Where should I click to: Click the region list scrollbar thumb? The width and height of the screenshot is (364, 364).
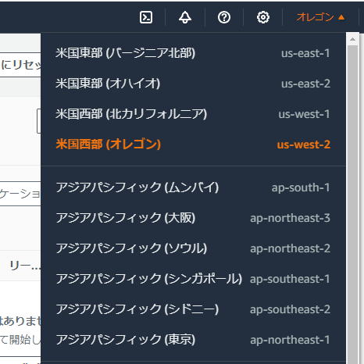pyautogui.click(x=352, y=205)
